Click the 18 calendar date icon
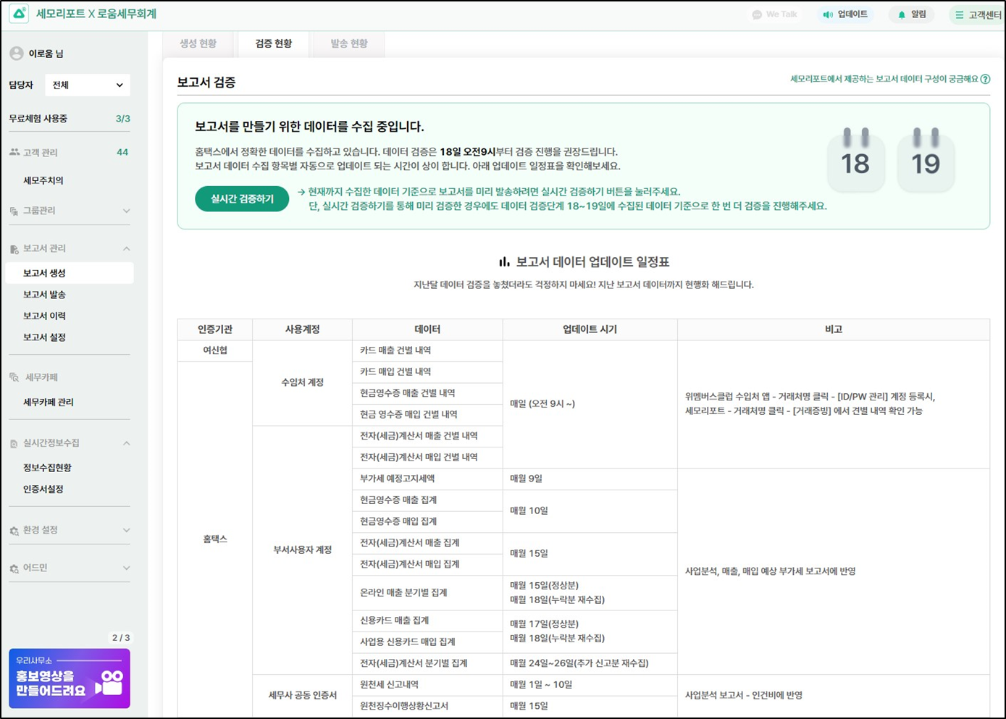This screenshot has width=1006, height=719. tap(855, 160)
